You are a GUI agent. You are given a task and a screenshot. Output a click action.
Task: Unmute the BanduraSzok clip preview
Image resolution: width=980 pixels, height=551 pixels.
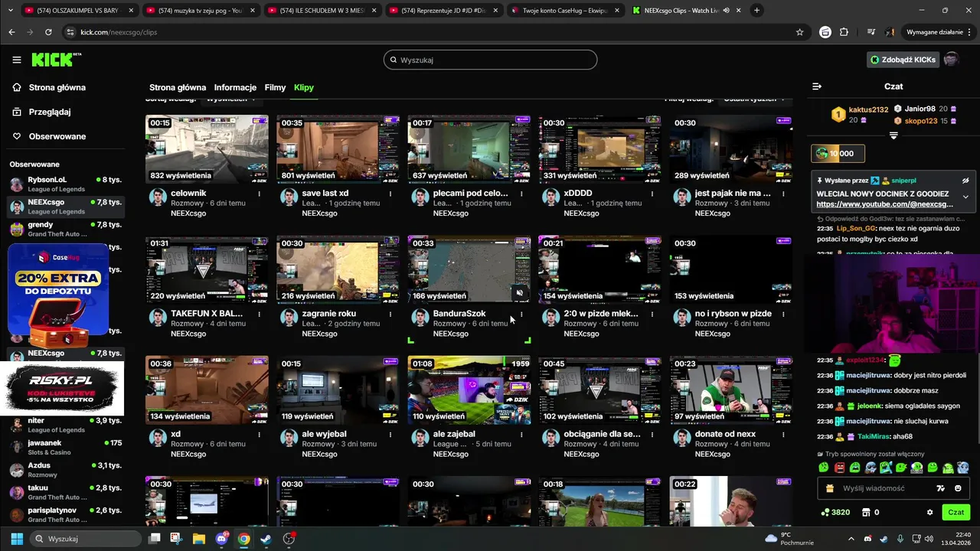pos(520,293)
